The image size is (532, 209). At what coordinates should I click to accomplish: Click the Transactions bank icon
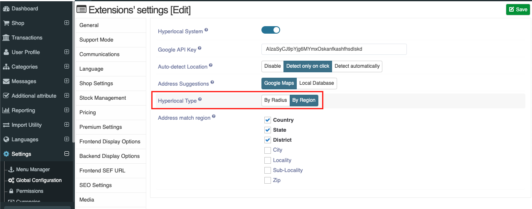point(6,37)
